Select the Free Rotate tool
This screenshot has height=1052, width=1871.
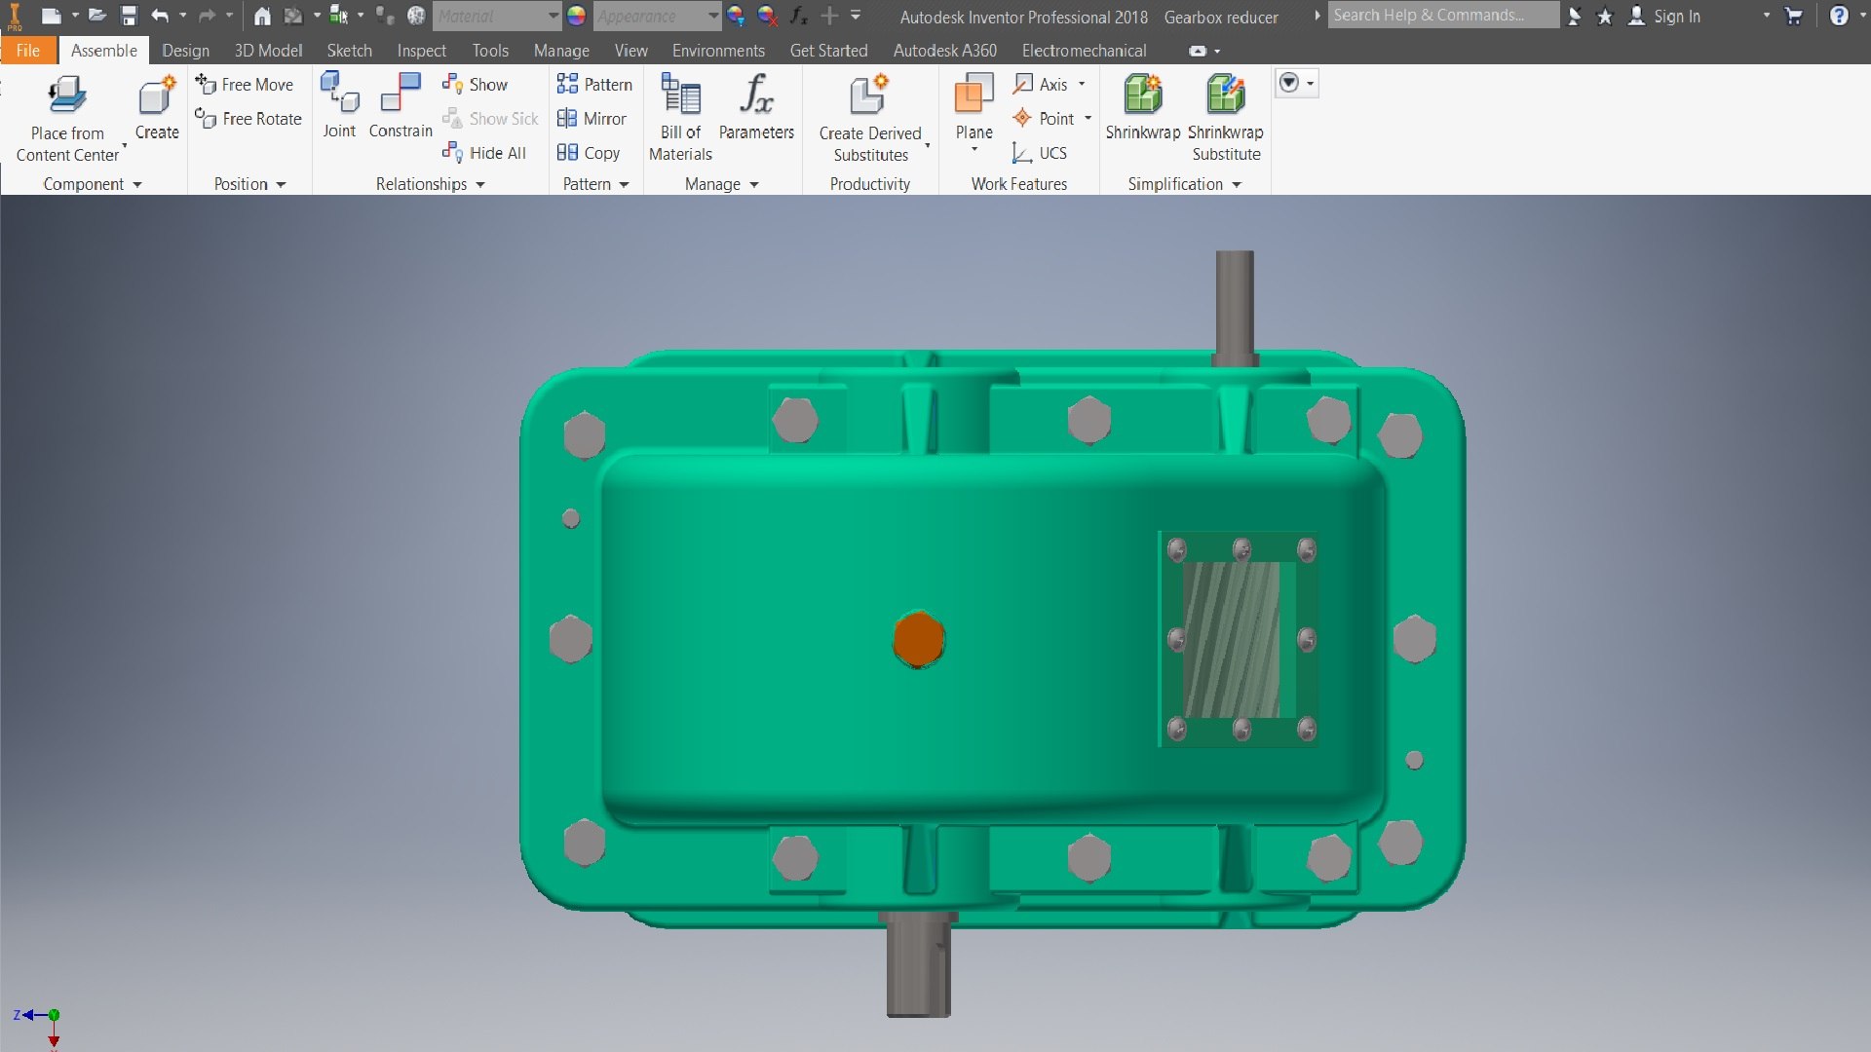[248, 119]
